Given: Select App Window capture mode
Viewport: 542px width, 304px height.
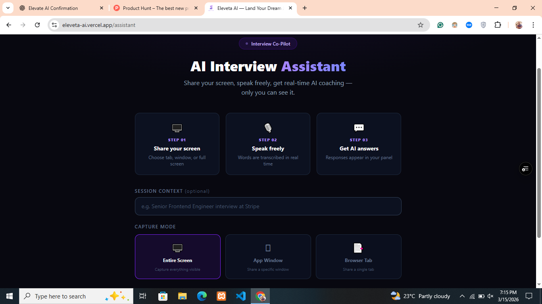Looking at the screenshot, I should pos(268,256).
